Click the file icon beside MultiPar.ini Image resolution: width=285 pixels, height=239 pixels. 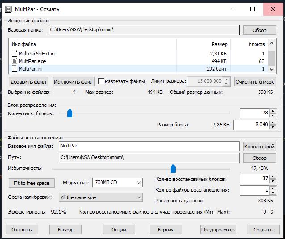(14, 69)
